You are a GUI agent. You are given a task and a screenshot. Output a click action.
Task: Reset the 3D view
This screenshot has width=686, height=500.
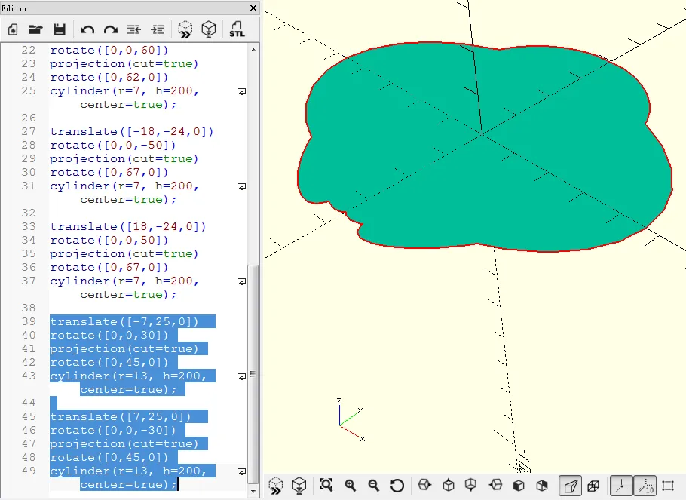point(397,486)
